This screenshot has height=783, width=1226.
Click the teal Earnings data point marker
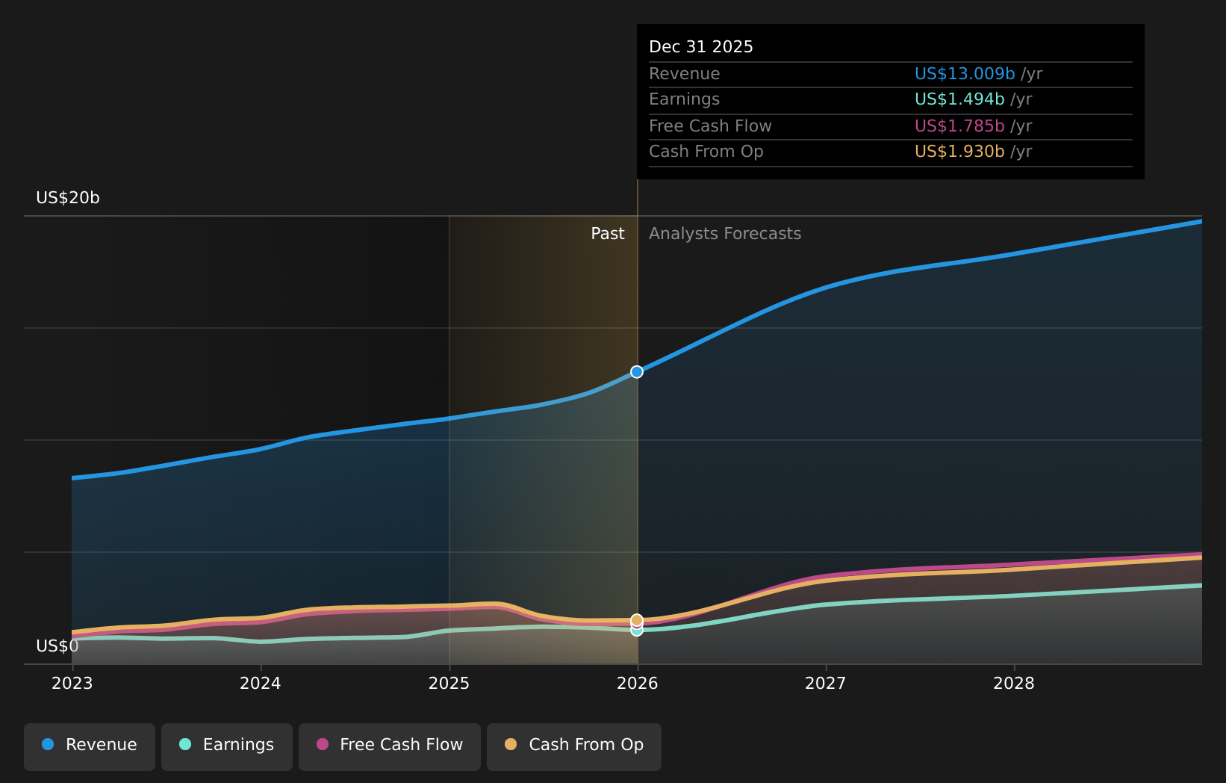637,631
